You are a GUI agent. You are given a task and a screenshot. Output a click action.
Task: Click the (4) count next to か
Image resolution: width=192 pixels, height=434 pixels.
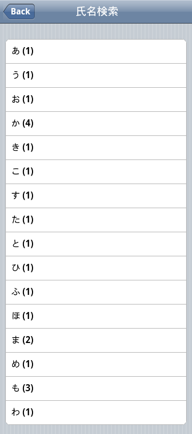(x=28, y=124)
